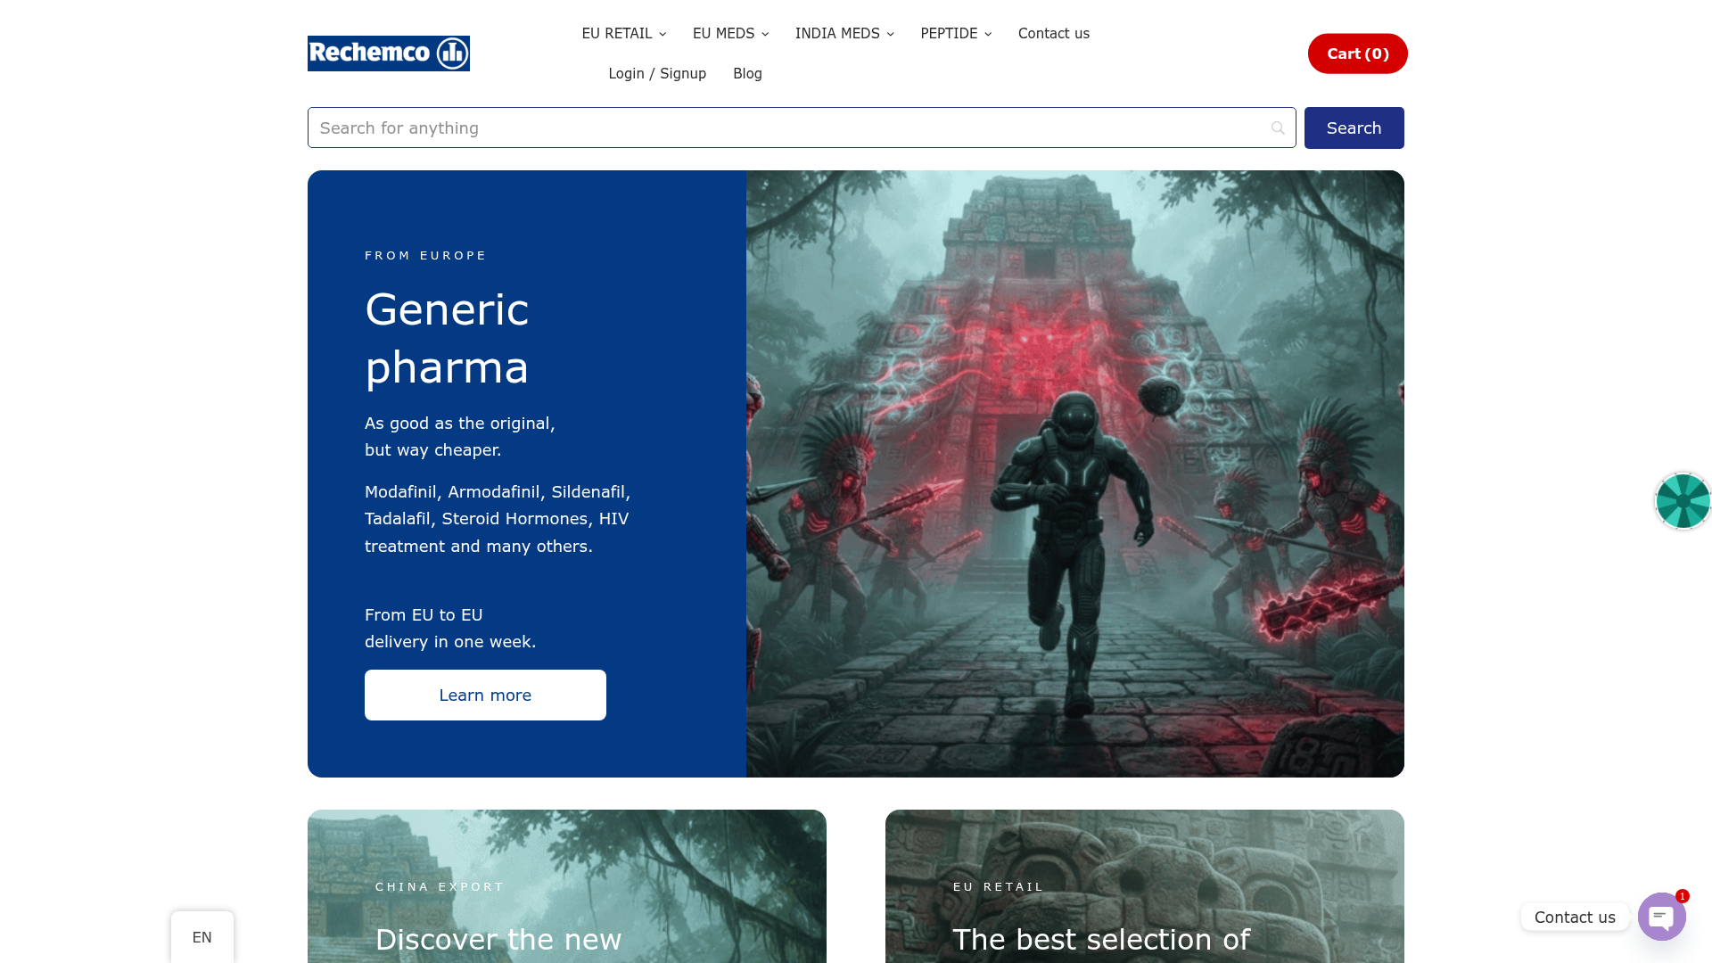Click the Generic pharma heading
This screenshot has height=963, width=1712.
[x=447, y=338]
